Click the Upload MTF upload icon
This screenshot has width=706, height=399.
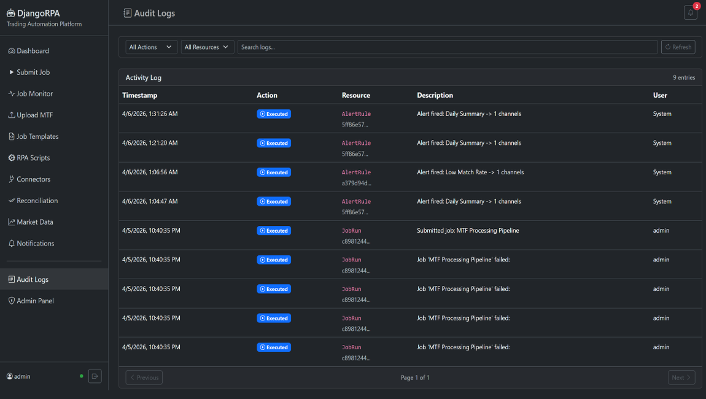12,115
